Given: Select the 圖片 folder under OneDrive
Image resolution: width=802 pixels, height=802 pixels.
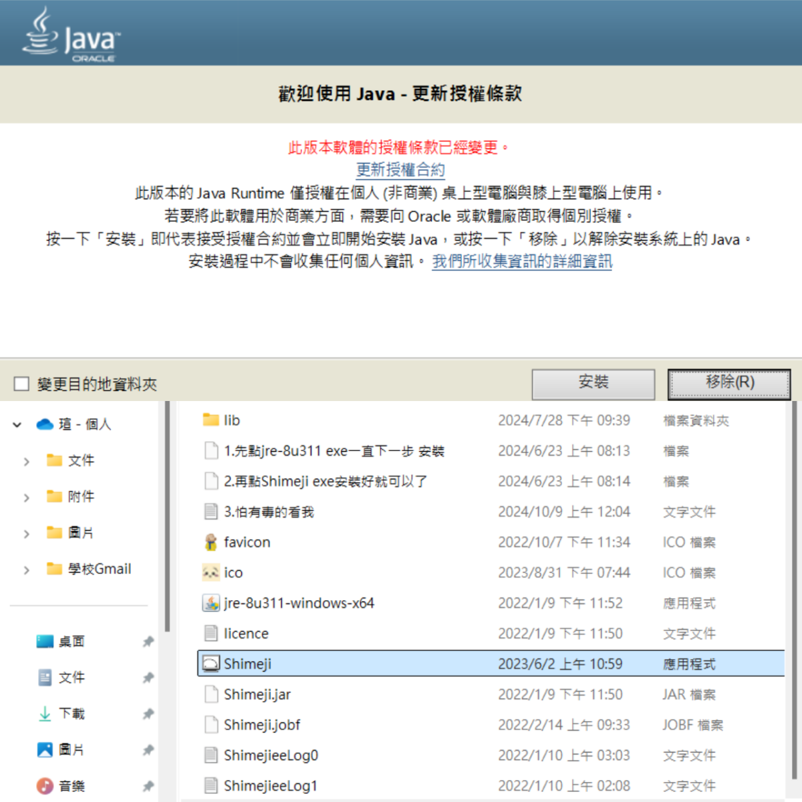Looking at the screenshot, I should click(x=80, y=533).
